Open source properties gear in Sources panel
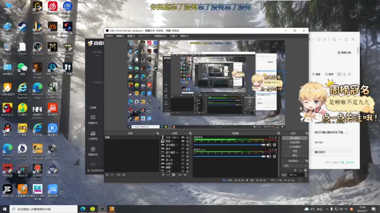The height and width of the screenshot is (213, 380). 173,175
